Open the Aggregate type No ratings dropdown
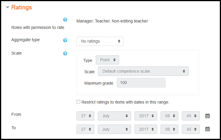Viewport: 221px width, 140px height. tap(100, 41)
